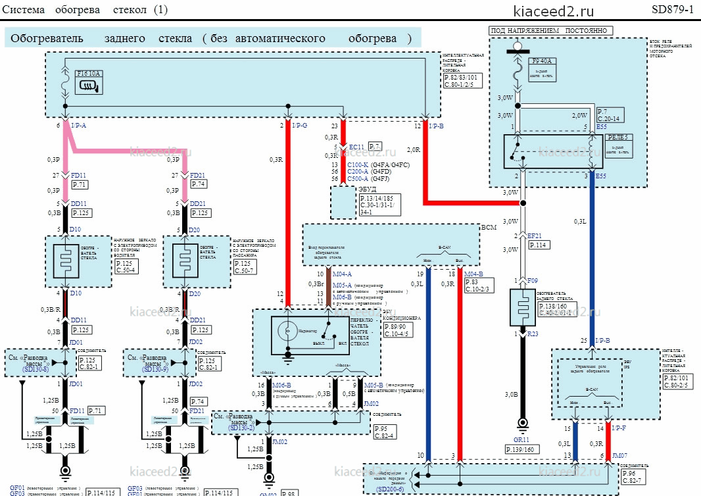Click the P.83 C.10-2/3 reference box
The height and width of the screenshot is (496, 701).
tap(479, 285)
